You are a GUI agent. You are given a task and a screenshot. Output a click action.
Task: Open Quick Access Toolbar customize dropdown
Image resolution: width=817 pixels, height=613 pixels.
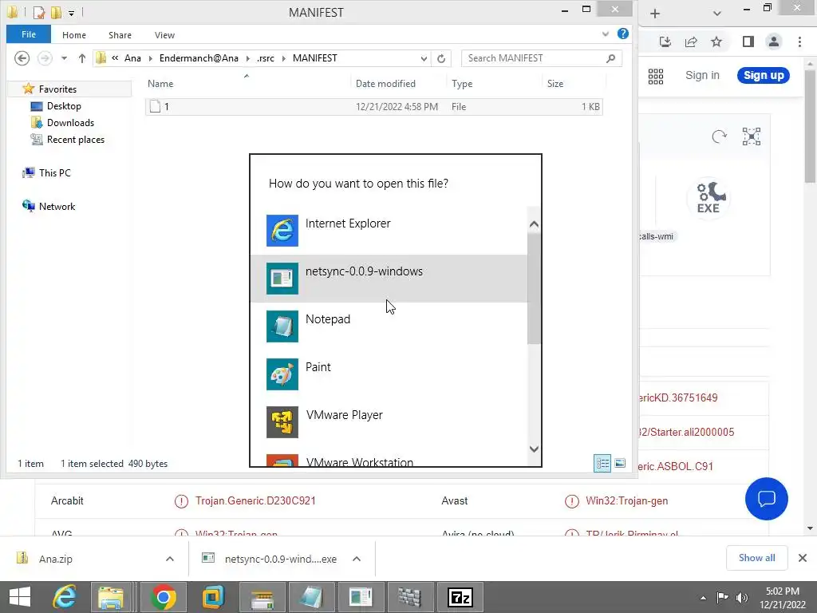tap(71, 13)
